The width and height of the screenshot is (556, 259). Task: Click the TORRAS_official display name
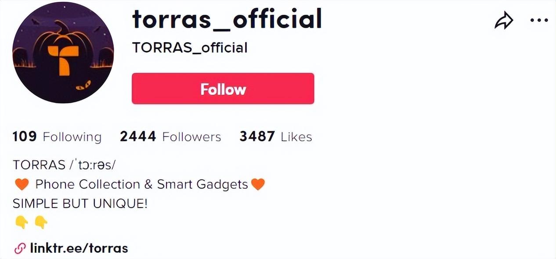190,47
